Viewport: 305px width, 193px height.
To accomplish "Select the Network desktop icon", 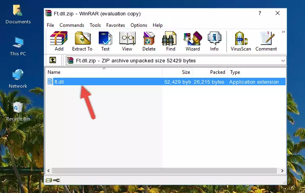I will coord(18,79).
